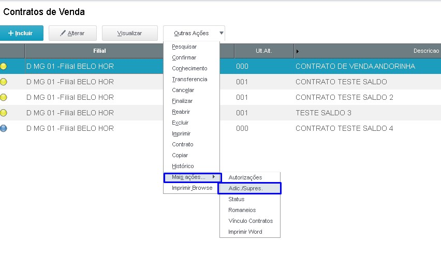Click the Alterar button
Viewport: 441px width, 257px height.
click(x=72, y=33)
